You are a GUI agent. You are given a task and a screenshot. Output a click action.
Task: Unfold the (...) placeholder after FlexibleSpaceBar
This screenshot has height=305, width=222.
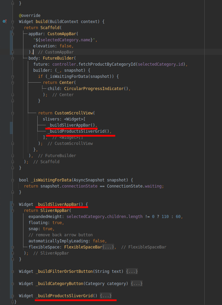coord(108,247)
